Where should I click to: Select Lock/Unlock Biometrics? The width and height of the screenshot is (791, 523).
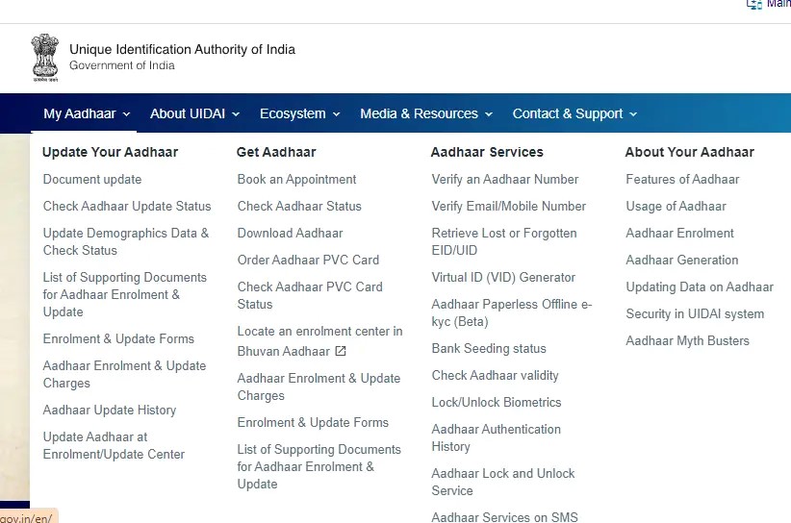497,402
